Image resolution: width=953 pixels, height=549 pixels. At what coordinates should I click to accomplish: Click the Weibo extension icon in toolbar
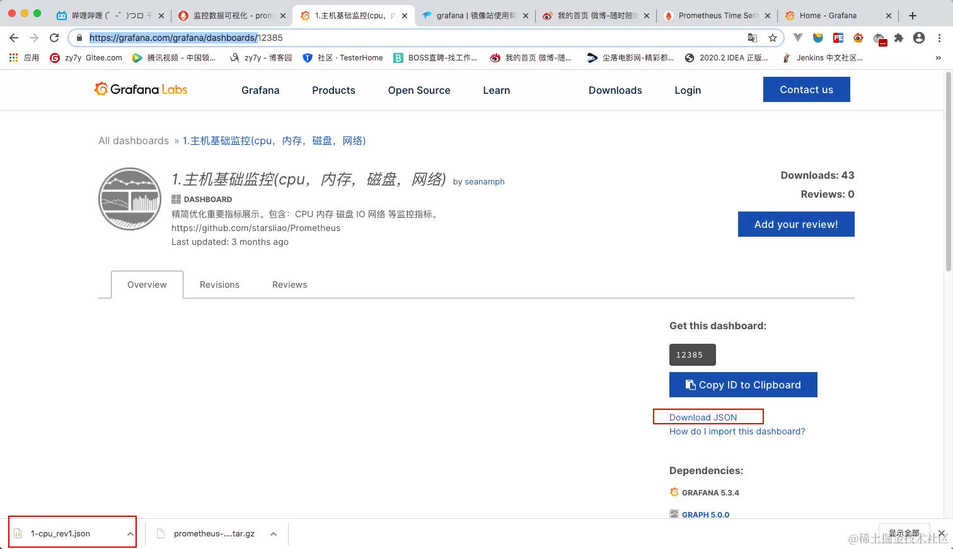(858, 38)
